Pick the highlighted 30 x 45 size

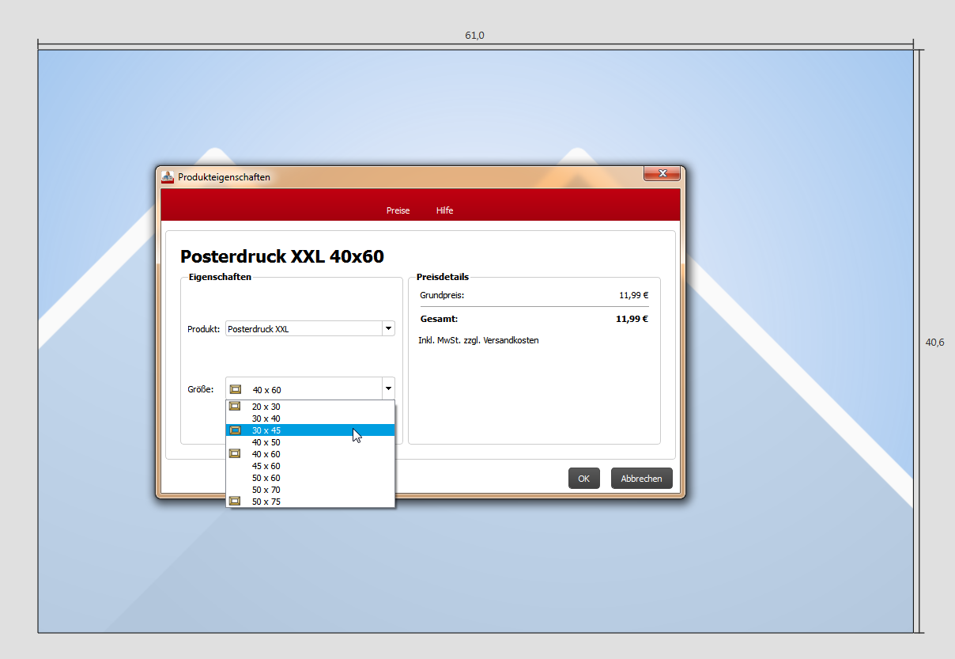pos(310,430)
